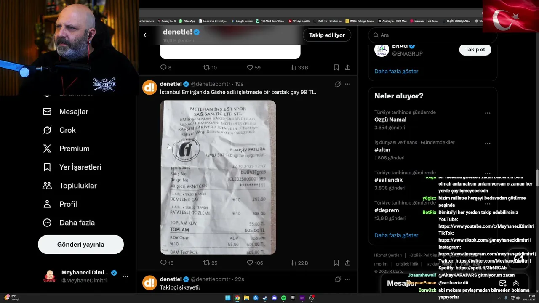Go back using the arrow beside denetle!
Screen dimensions: 539x303
tap(146, 35)
